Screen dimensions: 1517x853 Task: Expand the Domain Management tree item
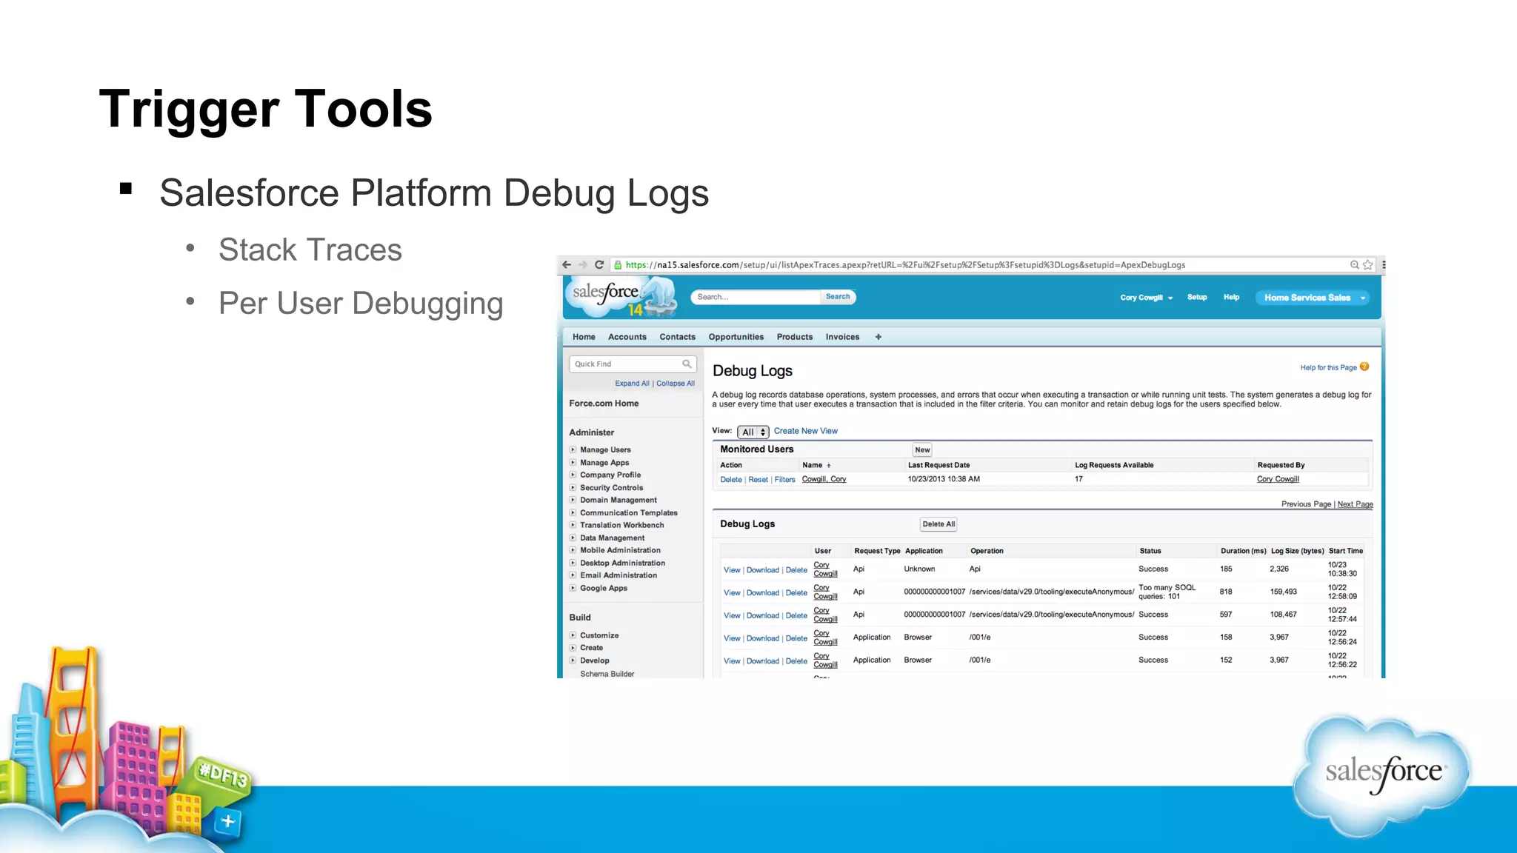(573, 500)
